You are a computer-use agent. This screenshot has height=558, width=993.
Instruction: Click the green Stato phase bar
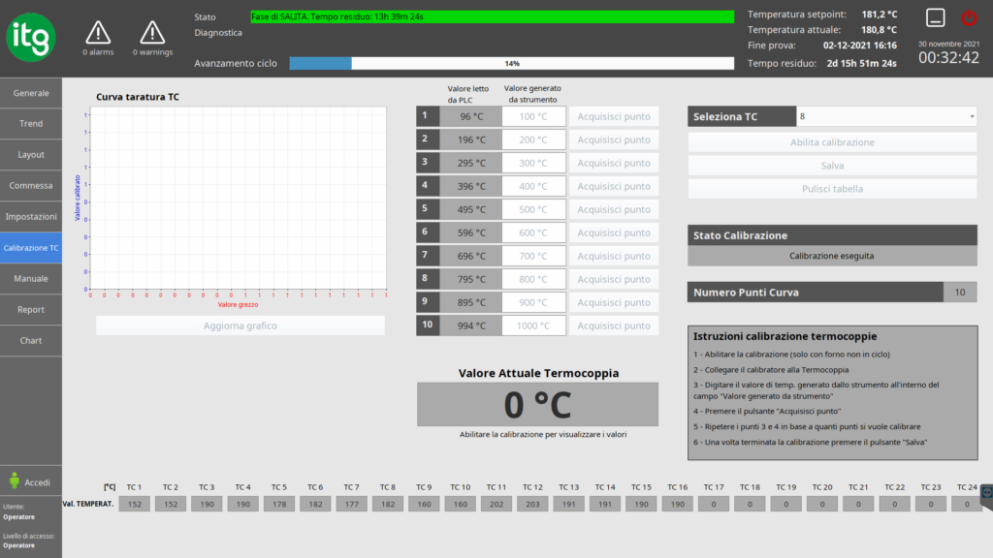[492, 16]
